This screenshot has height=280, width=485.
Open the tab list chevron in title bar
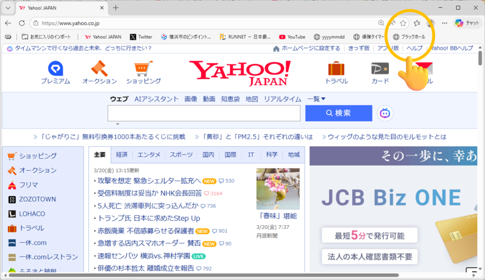click(x=8, y=8)
